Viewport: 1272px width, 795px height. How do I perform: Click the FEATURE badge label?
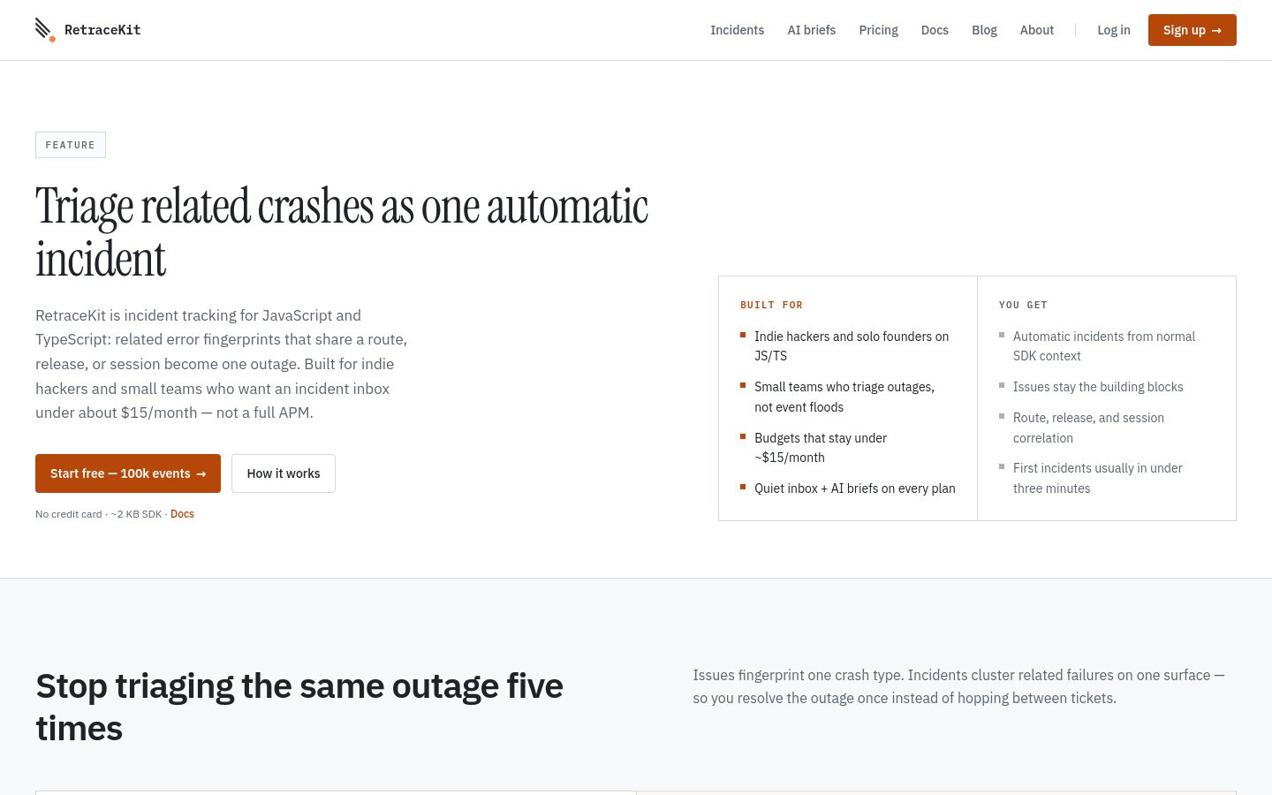pos(71,145)
